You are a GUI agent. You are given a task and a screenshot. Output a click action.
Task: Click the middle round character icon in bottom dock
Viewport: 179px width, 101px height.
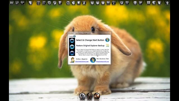tap(89, 96)
